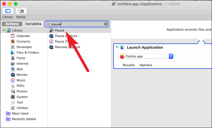This screenshot has height=128, width=212.
Task: Select Contacts label in library
Action: point(23,41)
